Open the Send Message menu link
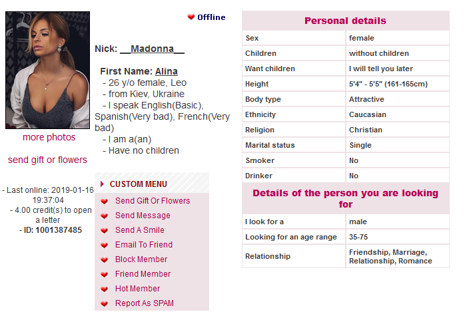469x322 pixels. [x=143, y=216]
